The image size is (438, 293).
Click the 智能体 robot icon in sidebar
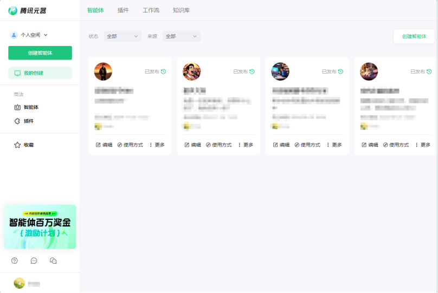pos(17,107)
